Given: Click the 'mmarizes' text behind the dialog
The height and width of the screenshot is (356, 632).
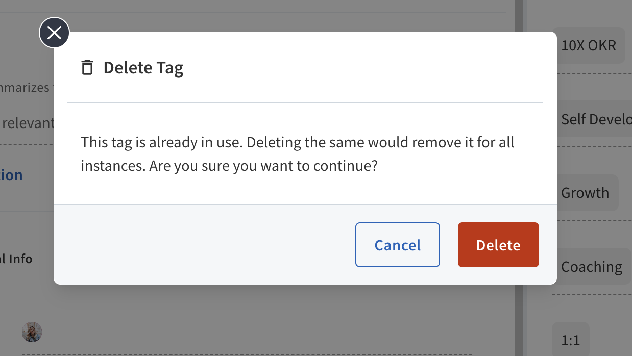Looking at the screenshot, I should point(25,87).
